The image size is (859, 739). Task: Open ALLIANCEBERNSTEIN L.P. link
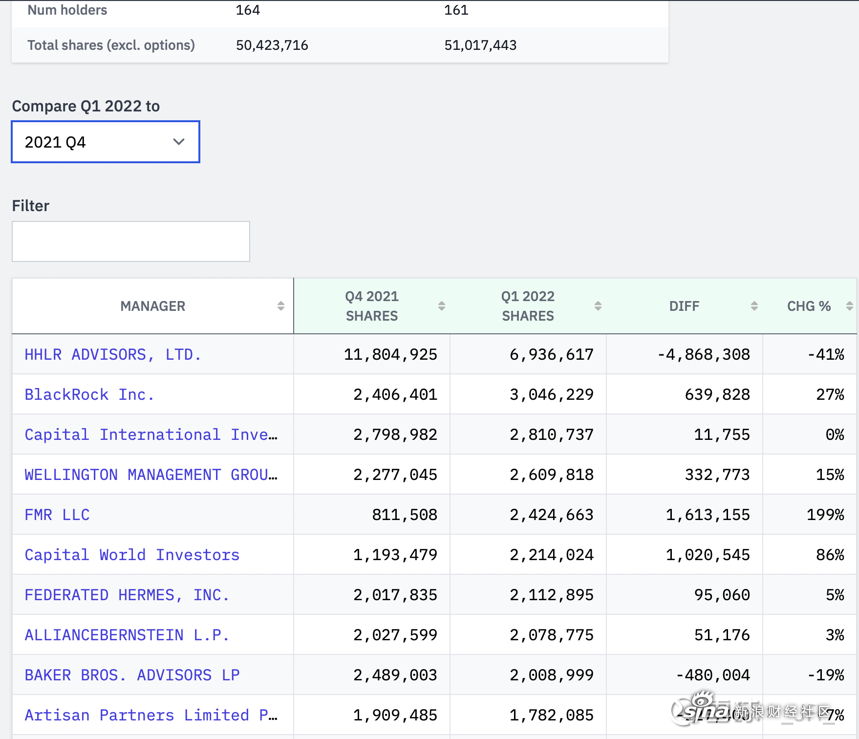point(127,635)
